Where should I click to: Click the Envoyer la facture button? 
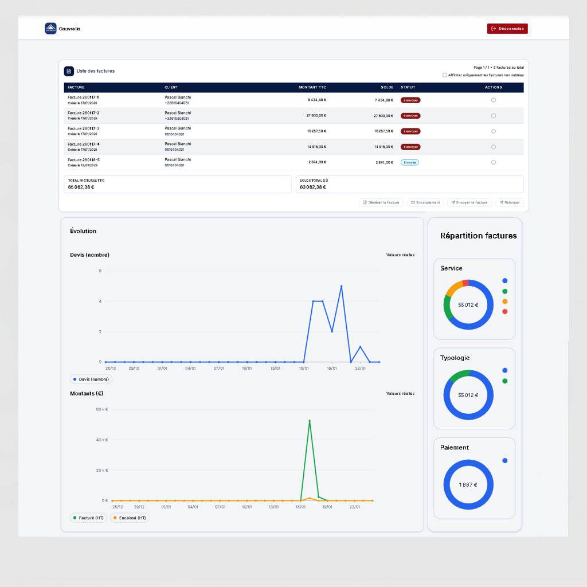pos(469,202)
